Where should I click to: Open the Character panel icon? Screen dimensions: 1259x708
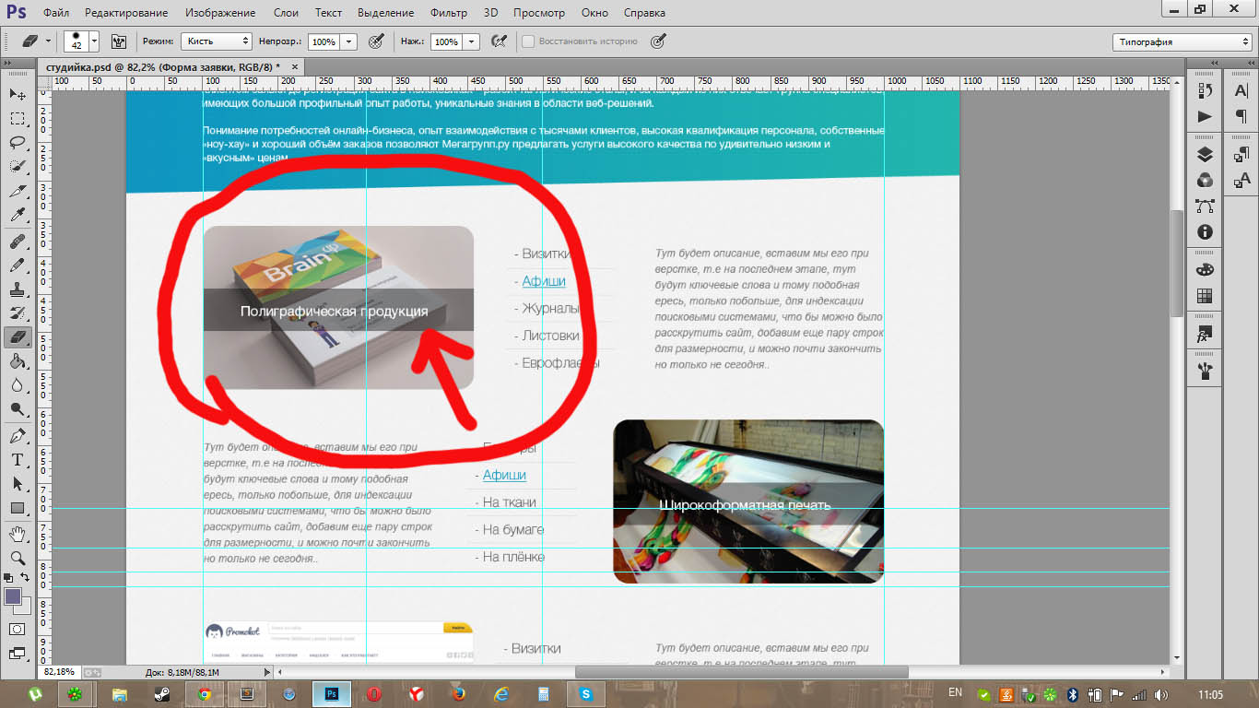[1241, 90]
